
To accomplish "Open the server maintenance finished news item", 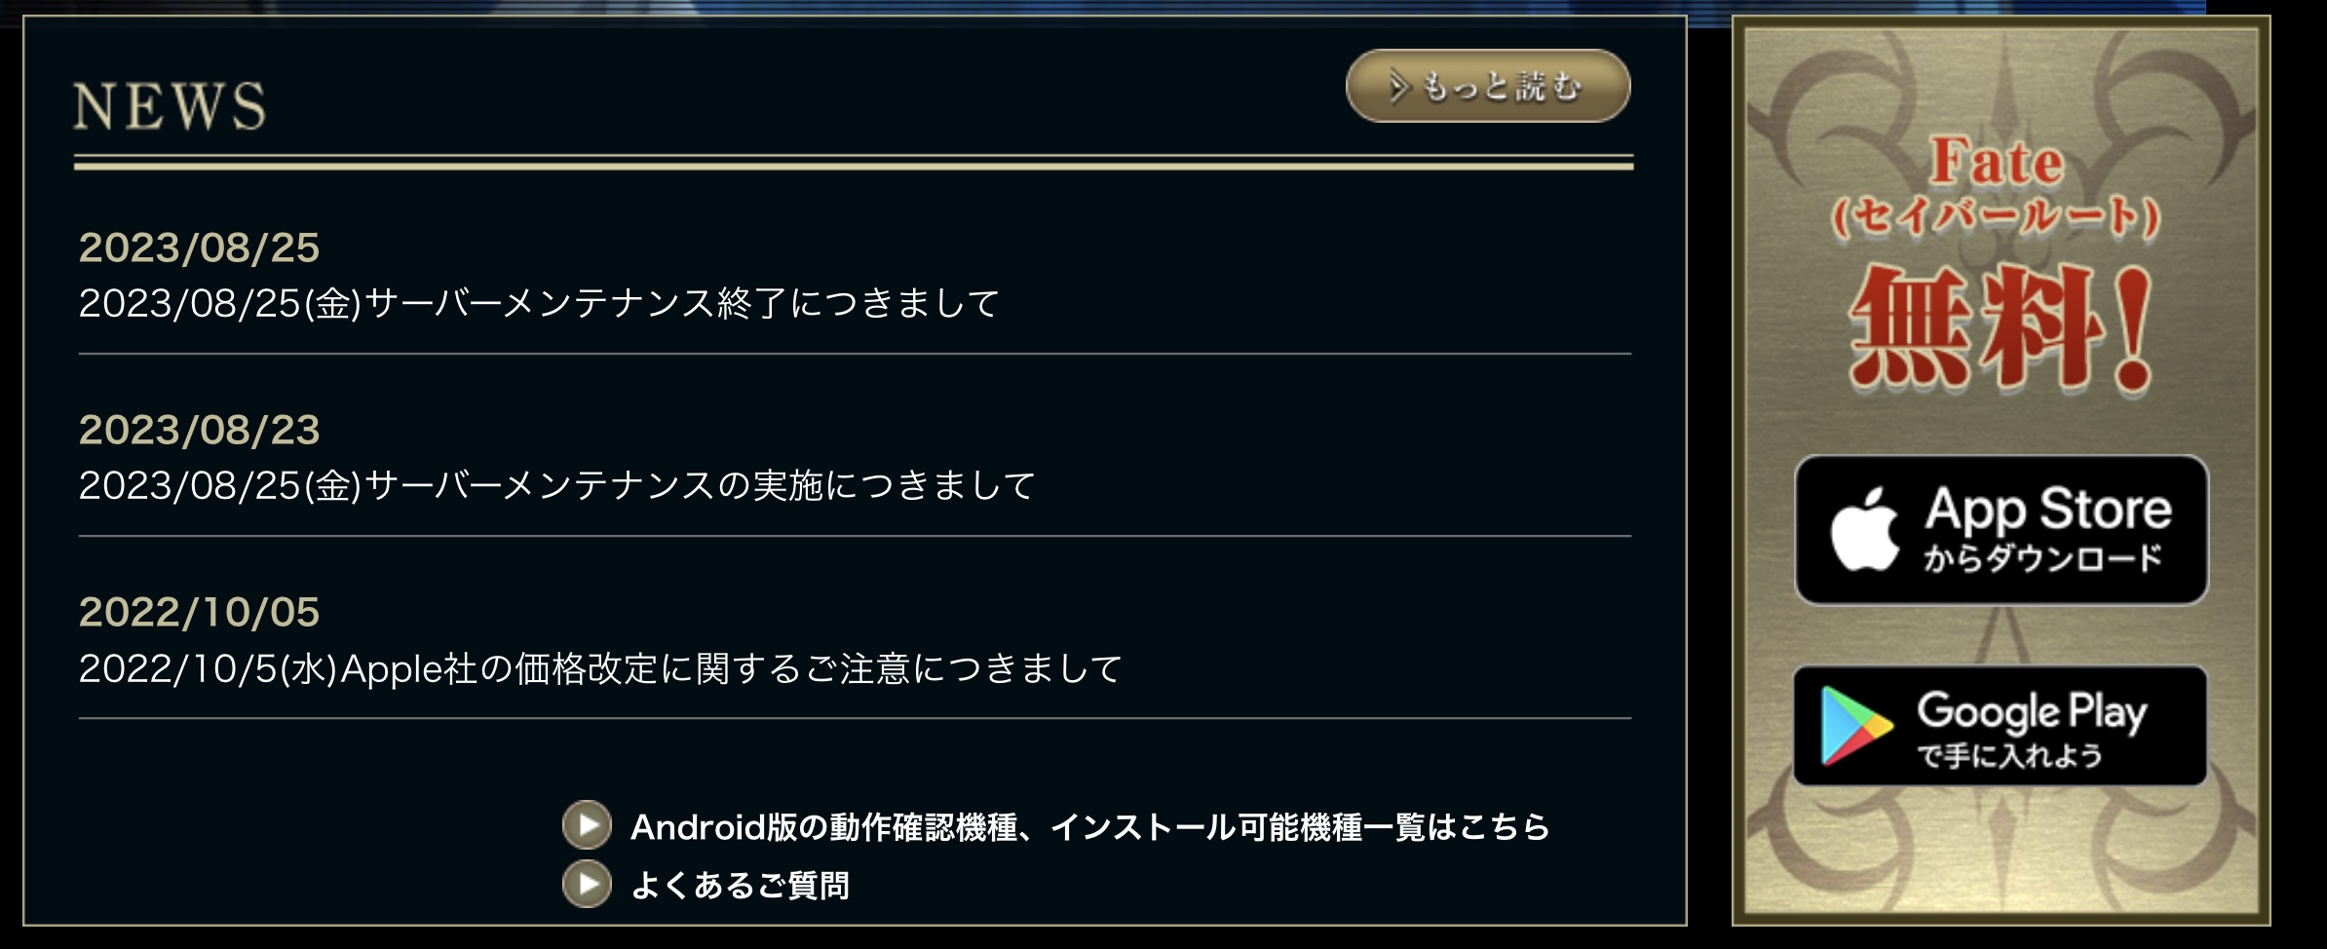I will (x=539, y=303).
